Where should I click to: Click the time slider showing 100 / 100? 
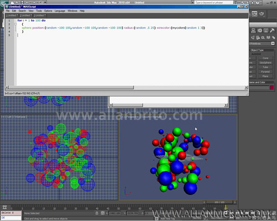(219, 202)
